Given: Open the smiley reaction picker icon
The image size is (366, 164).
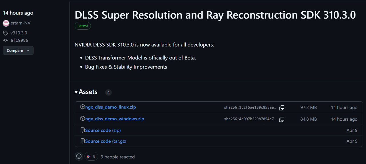Looking at the screenshot, I should point(79,156).
